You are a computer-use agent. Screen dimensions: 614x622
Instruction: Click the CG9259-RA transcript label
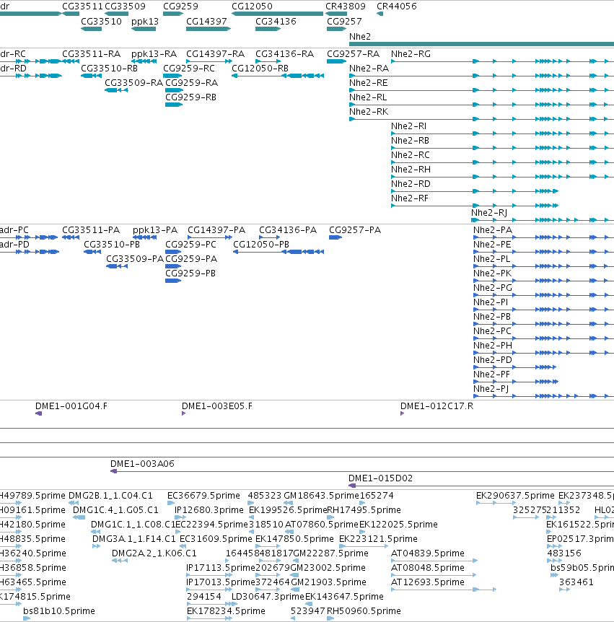192,82
